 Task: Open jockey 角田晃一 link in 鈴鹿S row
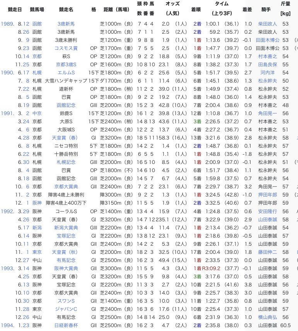click(x=267, y=113)
